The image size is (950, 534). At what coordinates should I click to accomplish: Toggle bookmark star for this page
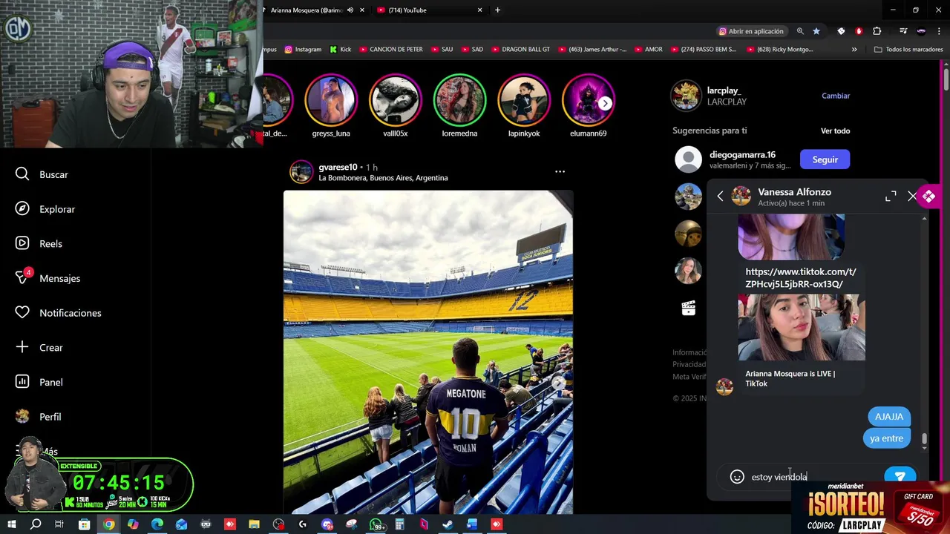[816, 31]
